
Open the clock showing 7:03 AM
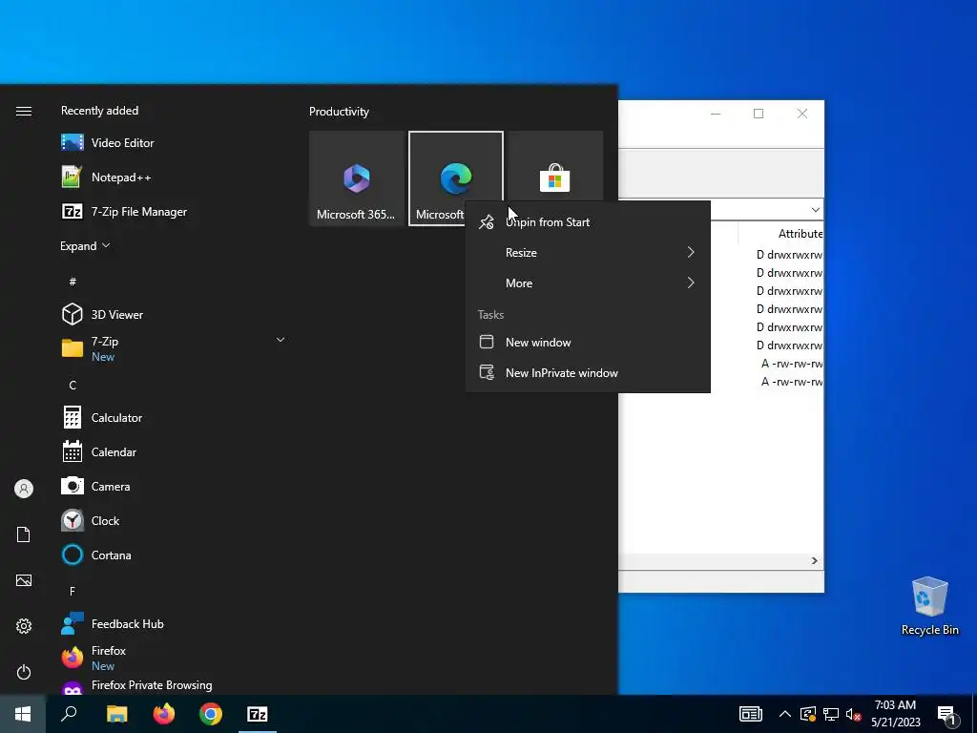click(x=895, y=714)
